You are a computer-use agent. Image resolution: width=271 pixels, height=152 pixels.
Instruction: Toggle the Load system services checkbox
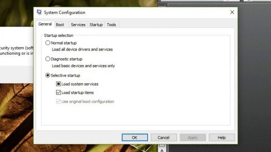[x=58, y=84]
